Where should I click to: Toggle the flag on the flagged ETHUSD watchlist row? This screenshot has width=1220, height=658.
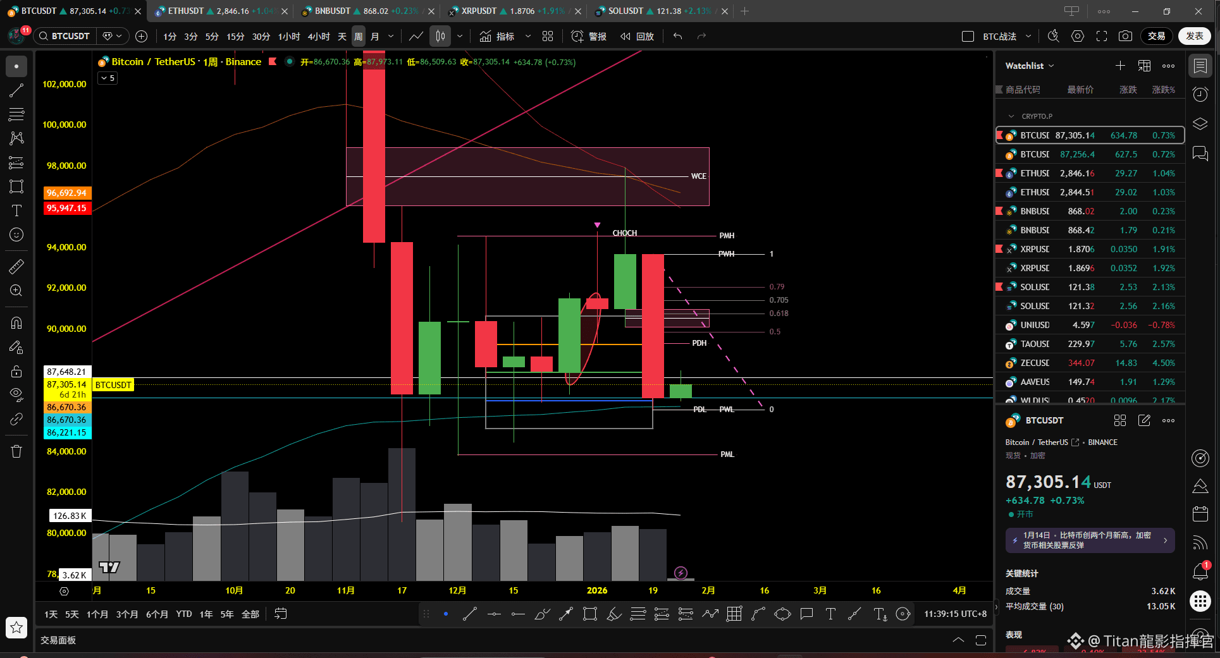[x=999, y=173]
